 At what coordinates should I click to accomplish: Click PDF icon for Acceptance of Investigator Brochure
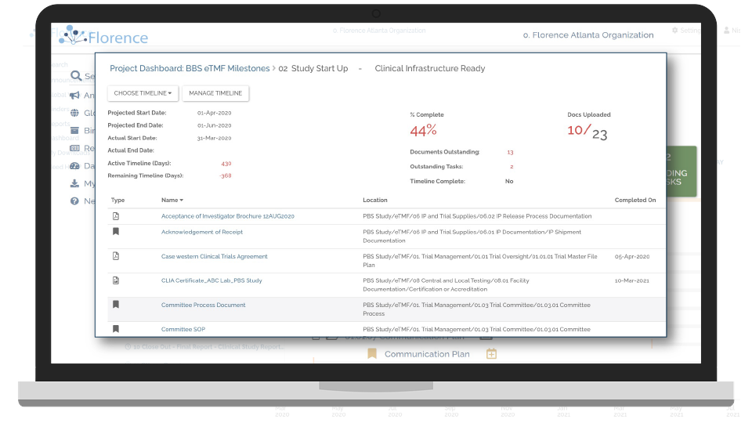(116, 216)
